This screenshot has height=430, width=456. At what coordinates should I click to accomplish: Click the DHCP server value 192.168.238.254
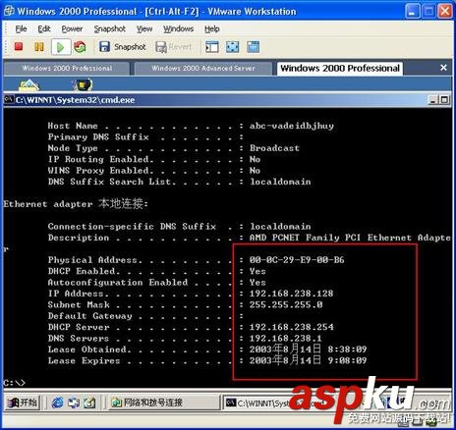[292, 327]
